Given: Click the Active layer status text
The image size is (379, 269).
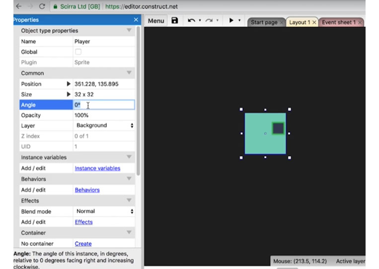Looking at the screenshot, I should (351, 261).
